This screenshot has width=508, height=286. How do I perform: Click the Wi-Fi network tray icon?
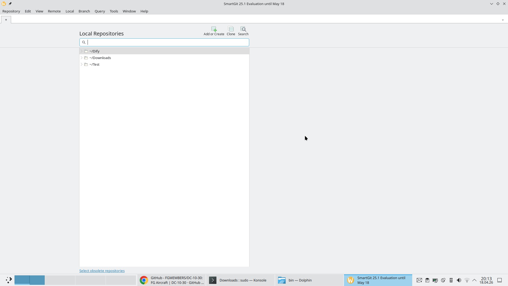pyautogui.click(x=467, y=280)
